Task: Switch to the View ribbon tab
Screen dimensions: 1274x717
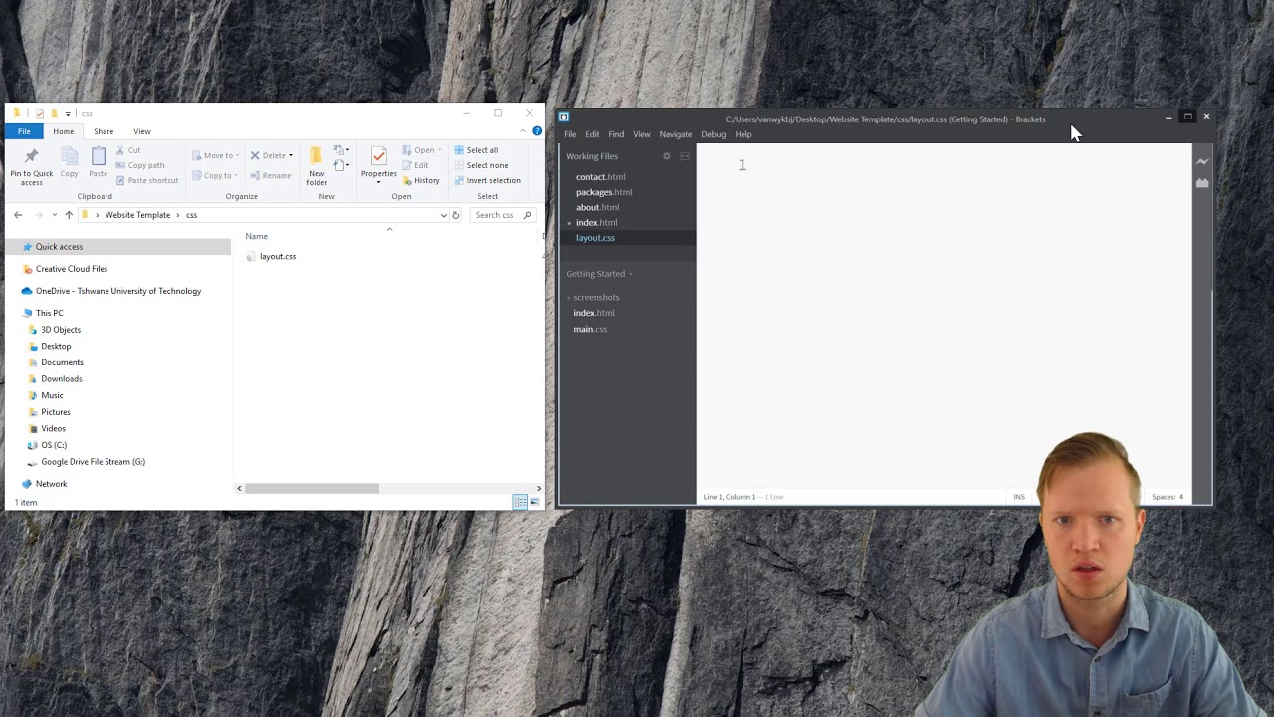Action: 142,131
